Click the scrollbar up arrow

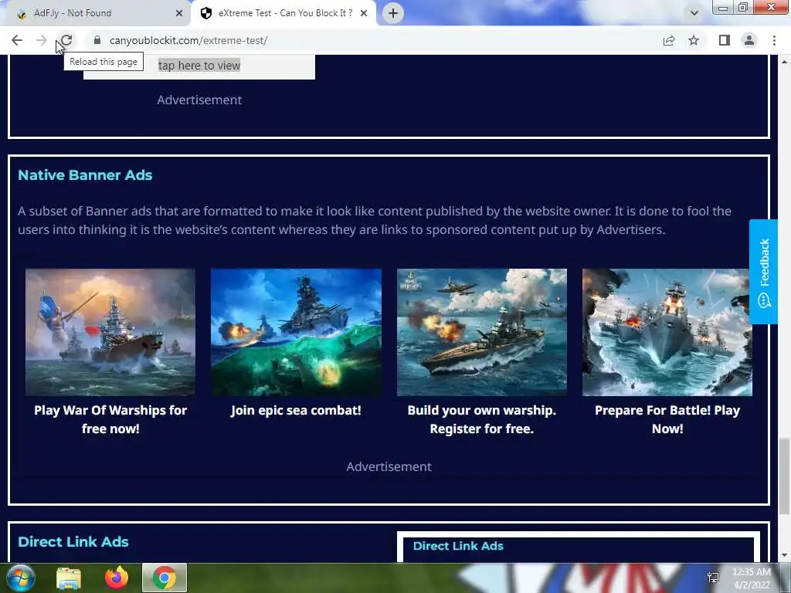tap(784, 62)
